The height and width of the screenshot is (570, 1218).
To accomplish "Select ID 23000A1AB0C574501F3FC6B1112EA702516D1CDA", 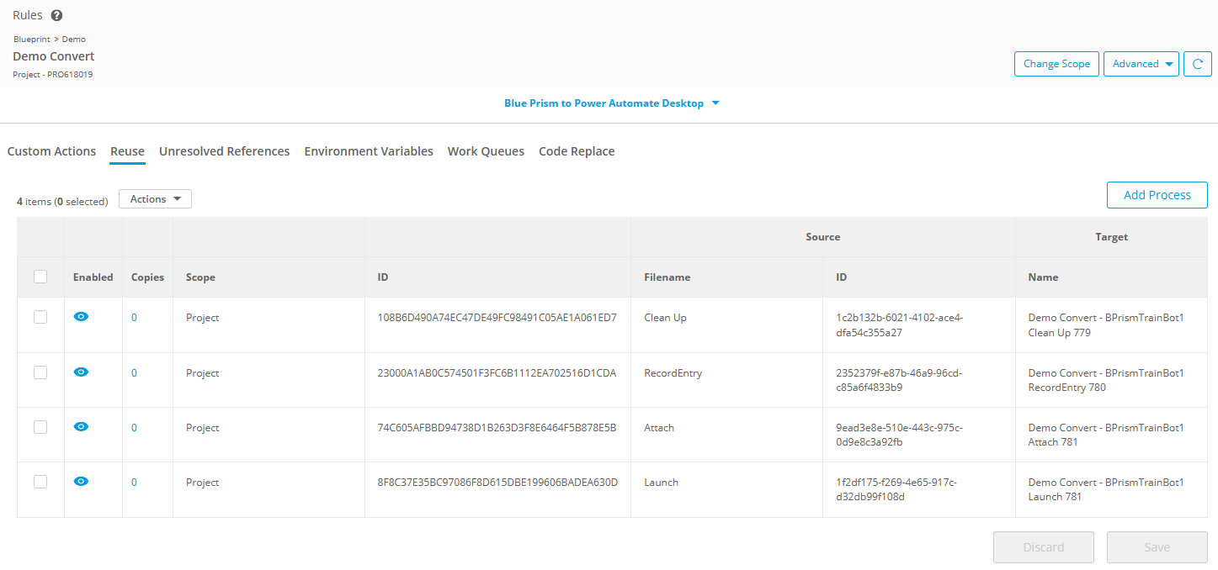I will (x=497, y=373).
